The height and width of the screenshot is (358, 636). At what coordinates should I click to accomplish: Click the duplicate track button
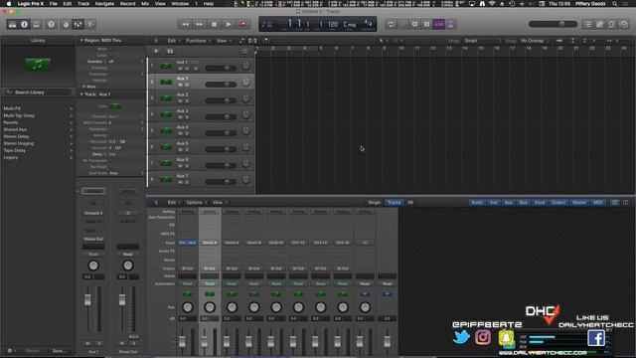[170, 51]
